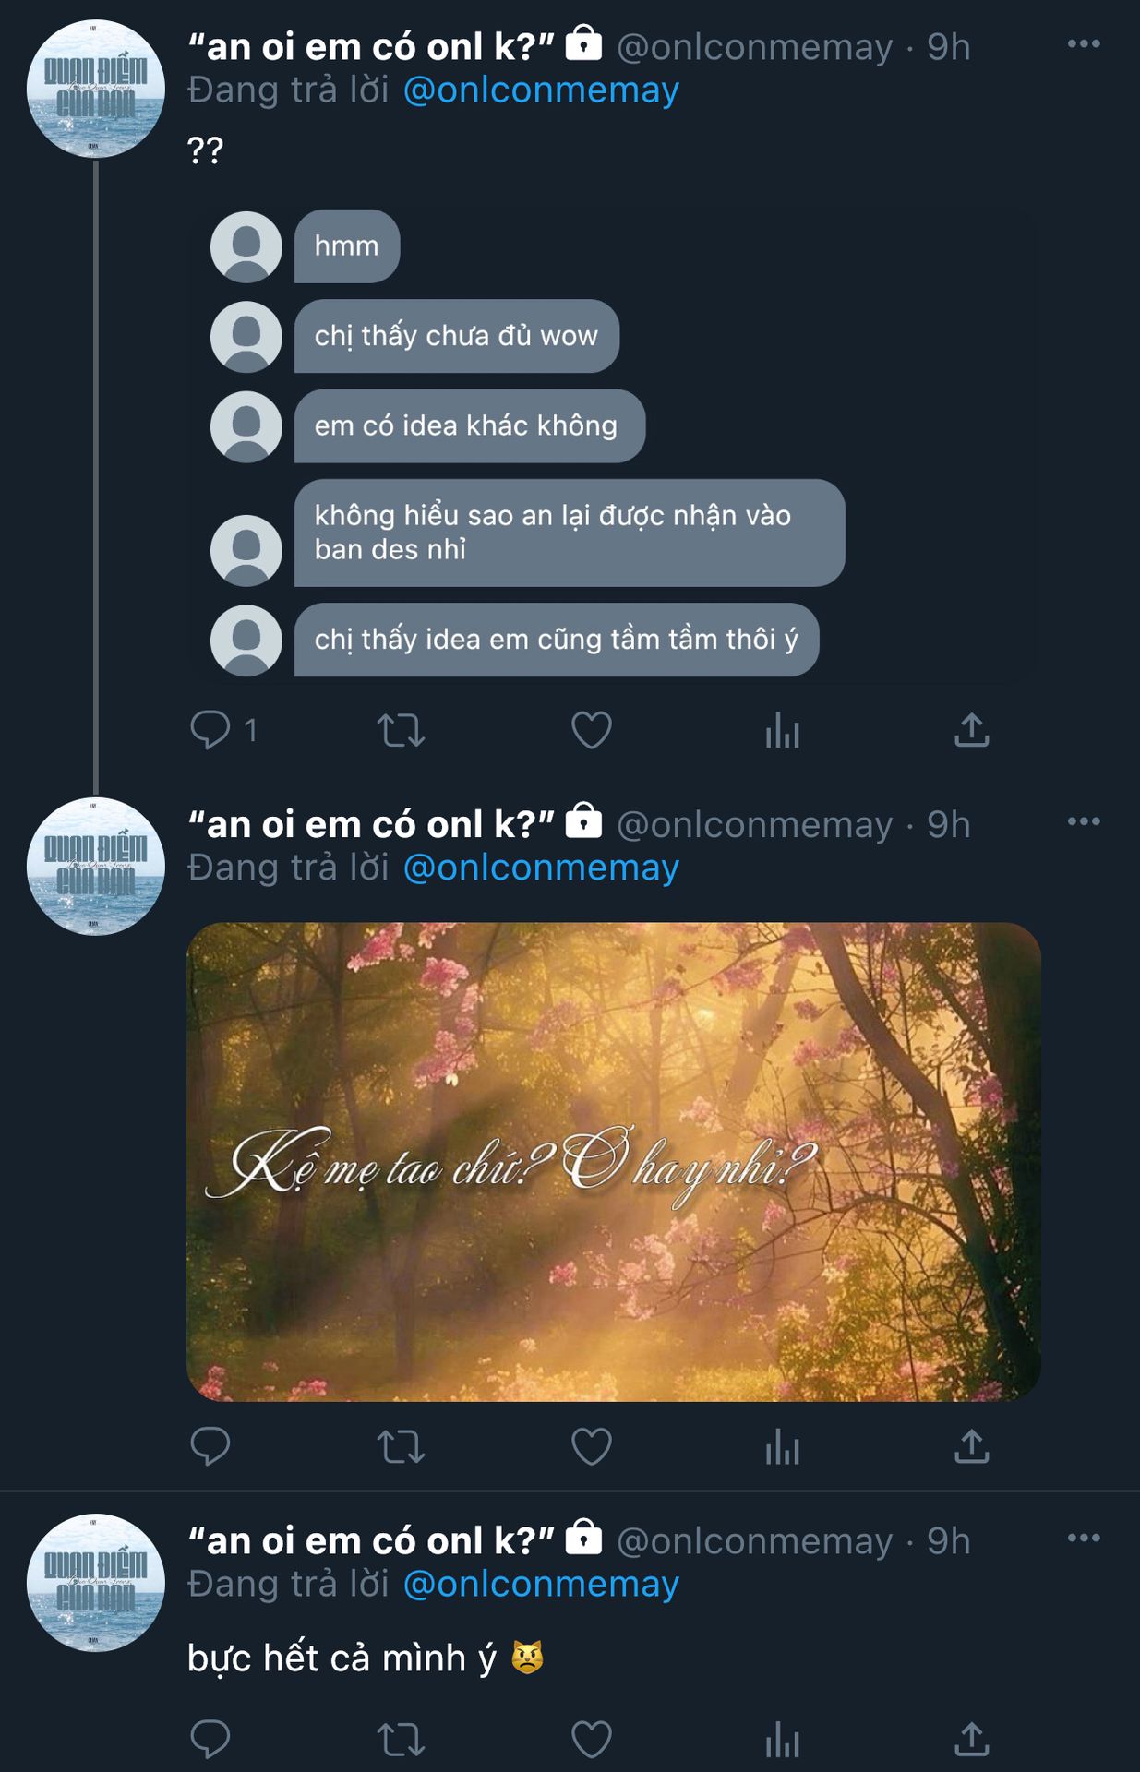The image size is (1140, 1772).
Task: Share the forest image tweet
Action: coord(971,1446)
